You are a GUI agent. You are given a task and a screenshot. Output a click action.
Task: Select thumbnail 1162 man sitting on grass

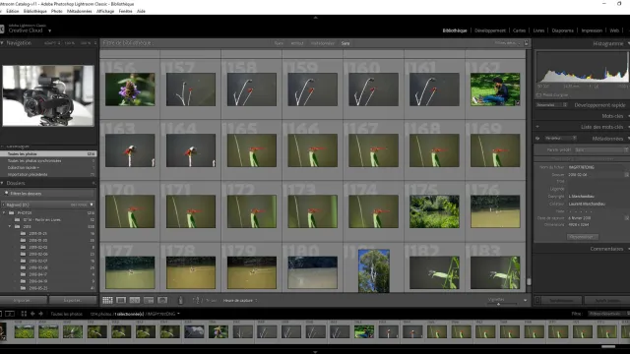pos(495,89)
